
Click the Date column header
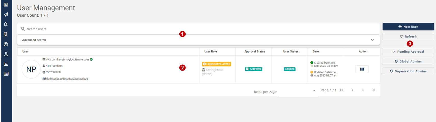(316, 51)
